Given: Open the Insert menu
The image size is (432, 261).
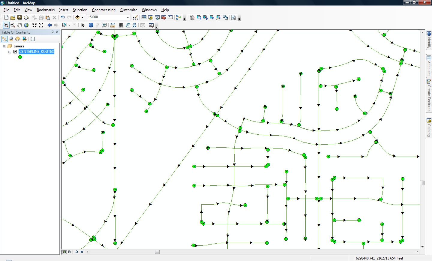Looking at the screenshot, I should click(64, 10).
